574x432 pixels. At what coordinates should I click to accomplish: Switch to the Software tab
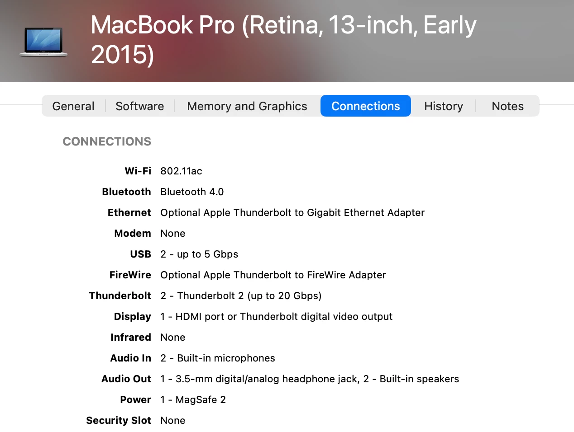[140, 106]
